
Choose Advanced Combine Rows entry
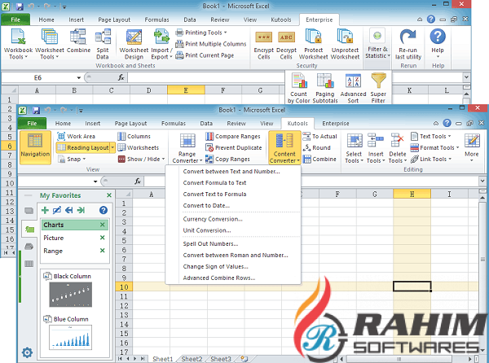click(x=219, y=278)
